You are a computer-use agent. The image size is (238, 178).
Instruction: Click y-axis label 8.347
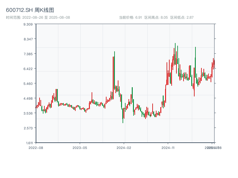tap(28, 39)
